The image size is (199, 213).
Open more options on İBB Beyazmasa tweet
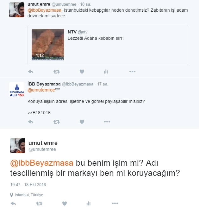coord(107,122)
